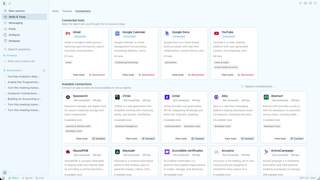View tools for YouTube
The width and height of the screenshot is (320, 180).
(x=227, y=75)
